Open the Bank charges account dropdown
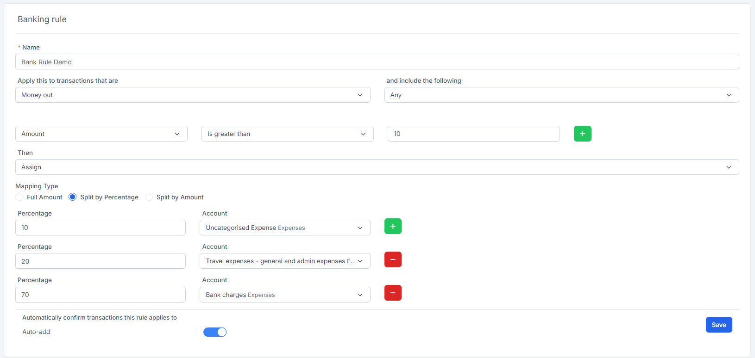The image size is (755, 358). [284, 295]
